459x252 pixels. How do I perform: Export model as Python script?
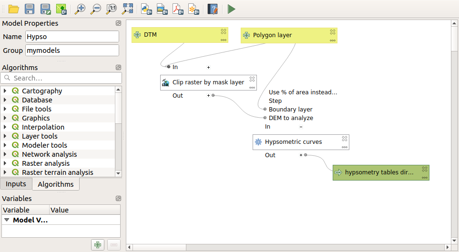tap(146, 9)
